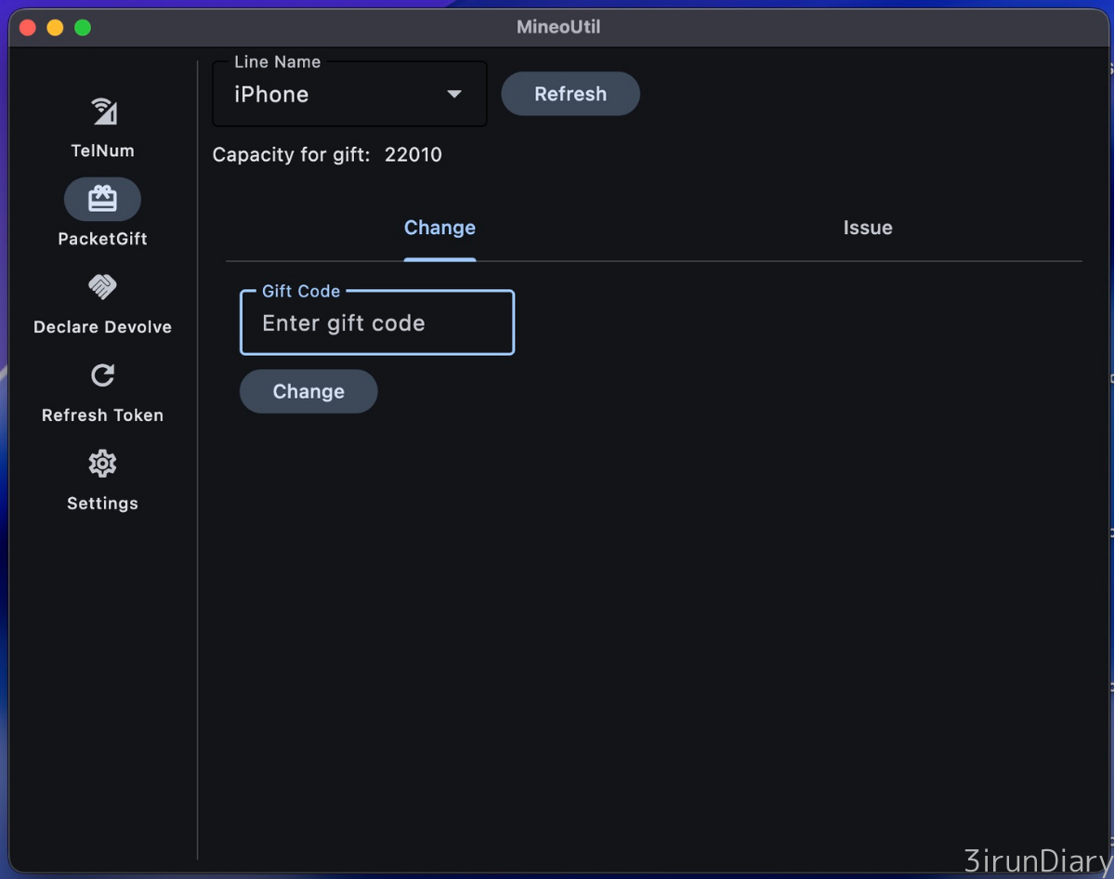Select the Change tab

pos(439,229)
